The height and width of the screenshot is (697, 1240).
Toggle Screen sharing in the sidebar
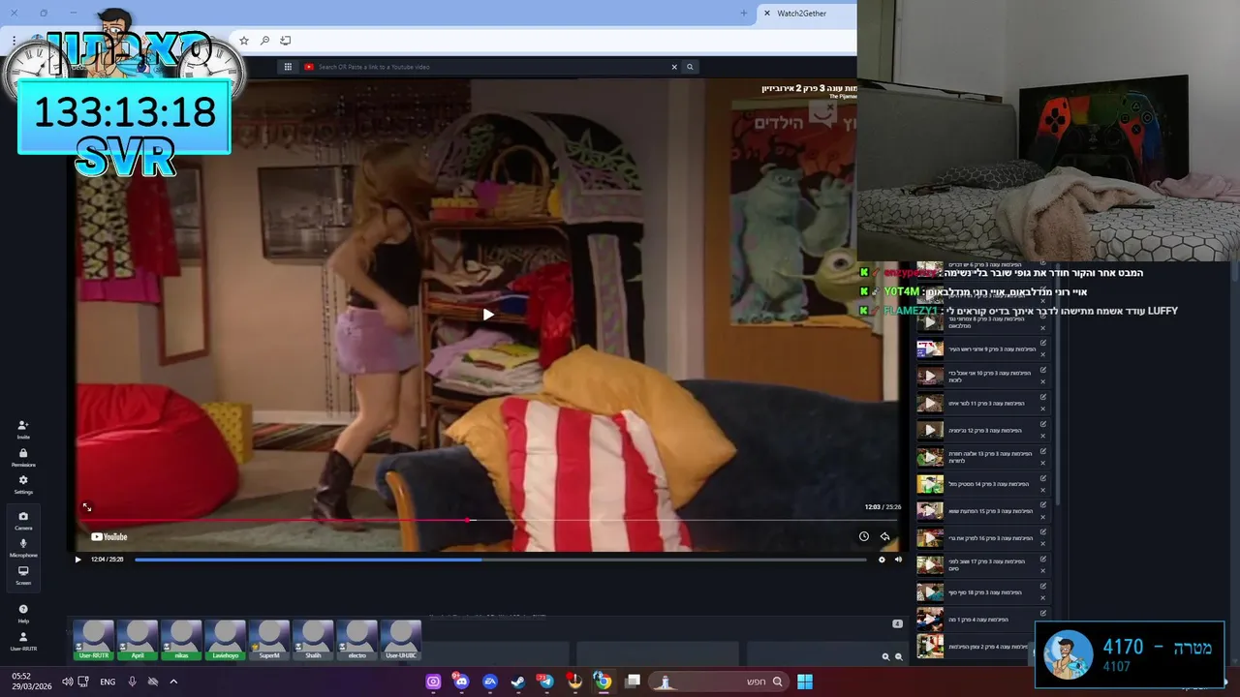[x=23, y=575]
